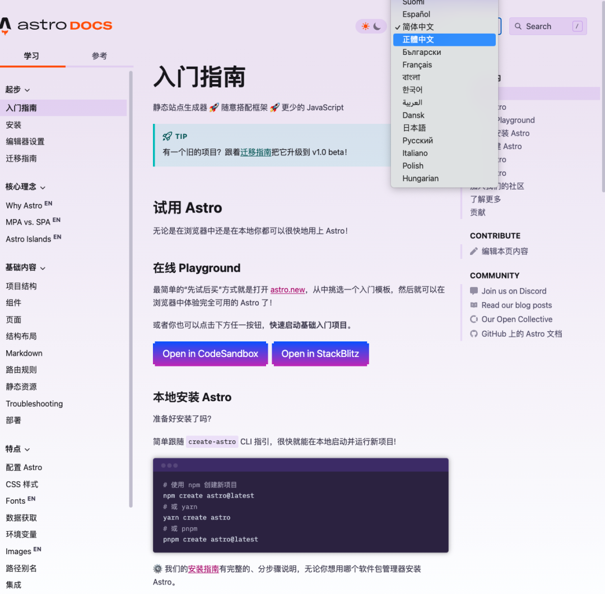Focus the Search input field
Image resolution: width=605 pixels, height=594 pixels.
click(548, 26)
